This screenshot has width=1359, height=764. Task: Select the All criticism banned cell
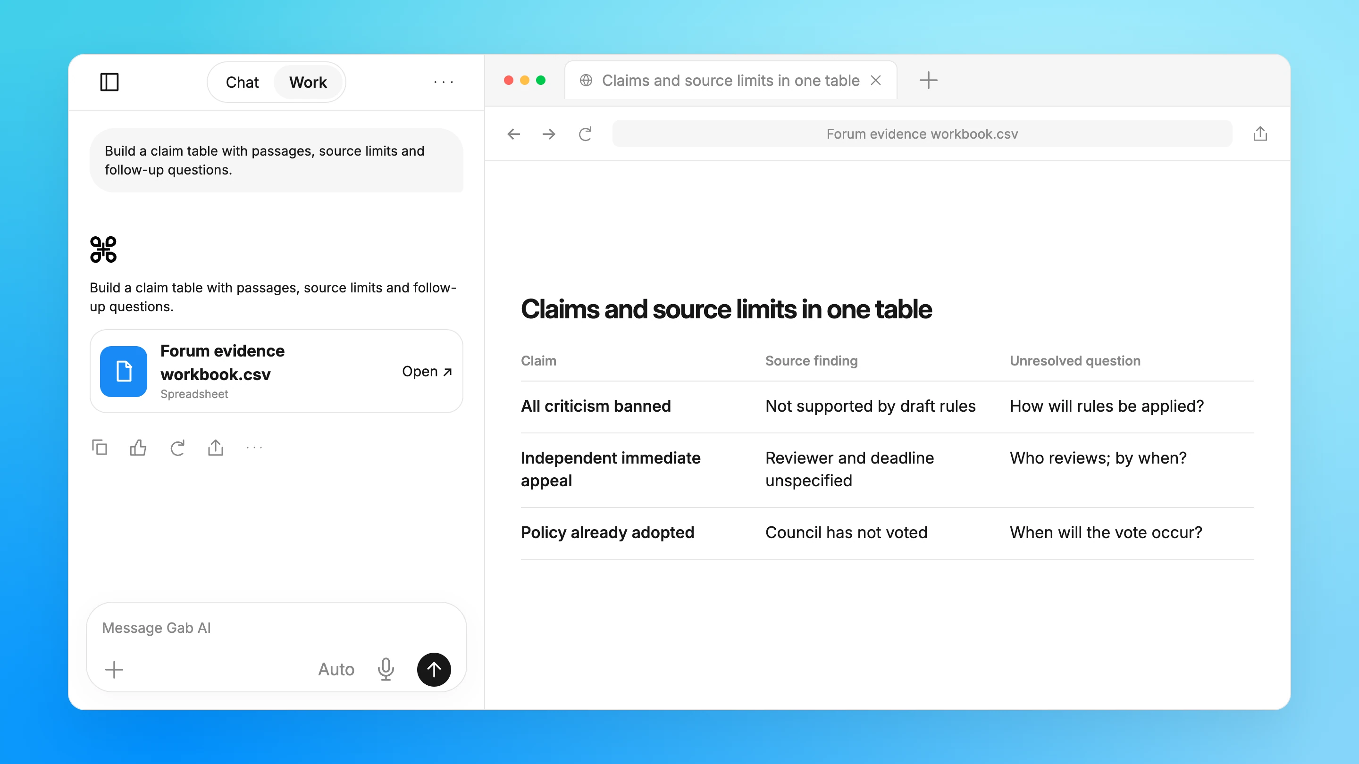(596, 406)
